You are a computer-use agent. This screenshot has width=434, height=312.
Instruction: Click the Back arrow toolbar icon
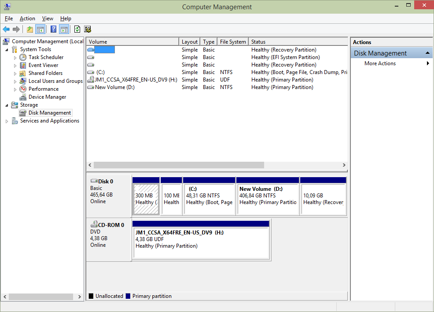[6, 29]
